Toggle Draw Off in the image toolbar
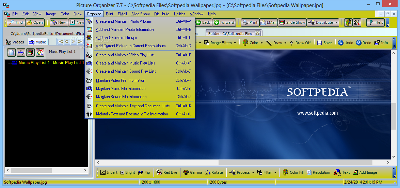The height and width of the screenshot is (188, 400). point(301,43)
